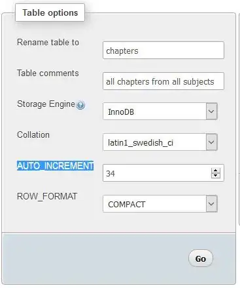Open the Collation latin1_swedish_ci dropdown
240x288 pixels.
[x=160, y=142]
